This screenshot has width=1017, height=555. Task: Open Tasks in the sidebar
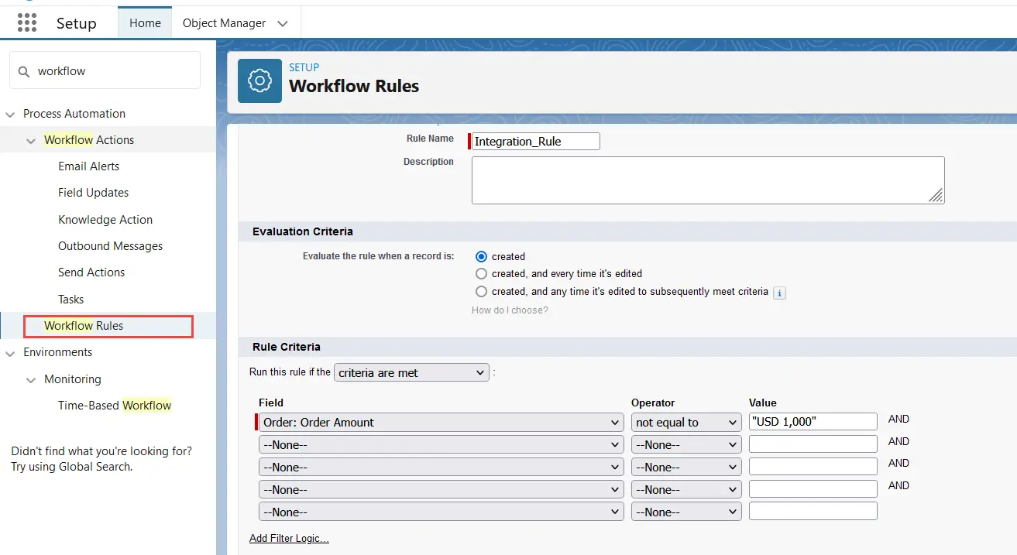click(x=70, y=300)
